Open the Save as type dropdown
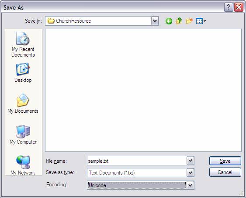The image size is (246, 198). click(191, 172)
